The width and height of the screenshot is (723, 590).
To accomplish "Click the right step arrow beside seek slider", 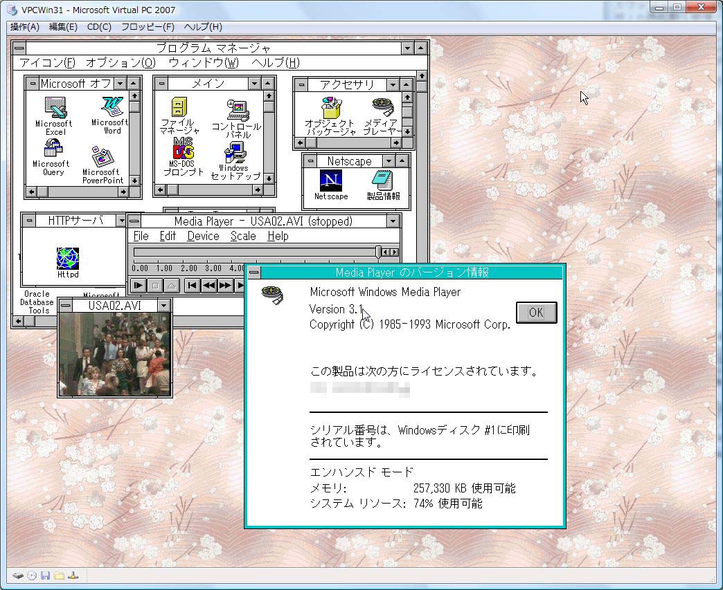I will point(394,252).
